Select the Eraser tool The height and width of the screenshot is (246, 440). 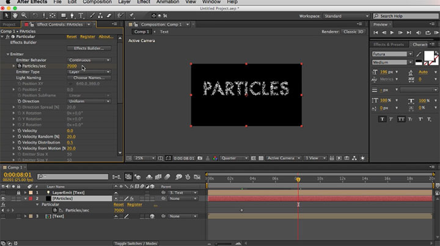tap(109, 16)
